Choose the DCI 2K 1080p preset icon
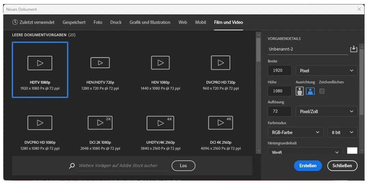Image resolution: width=368 pixels, height=183 pixels. tap(100, 123)
